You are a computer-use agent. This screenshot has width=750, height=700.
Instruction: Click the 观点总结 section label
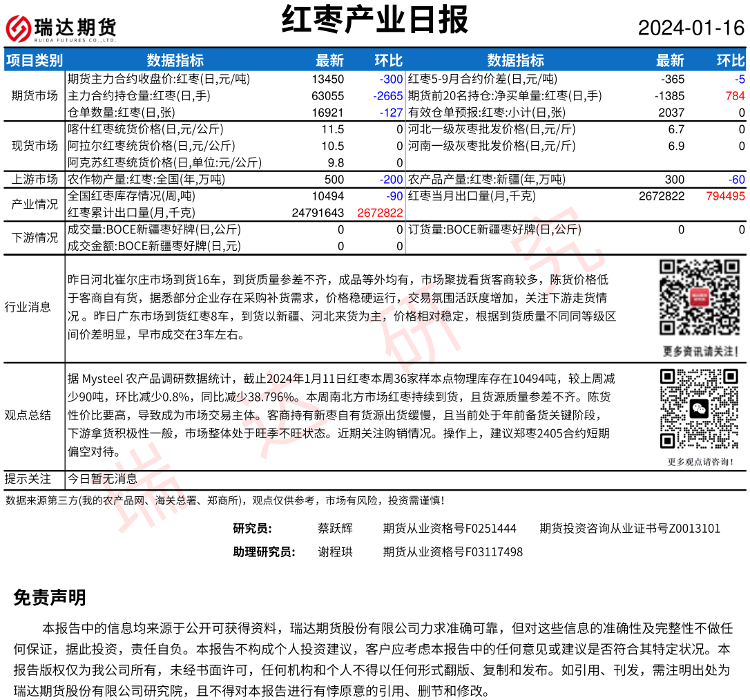click(28, 415)
